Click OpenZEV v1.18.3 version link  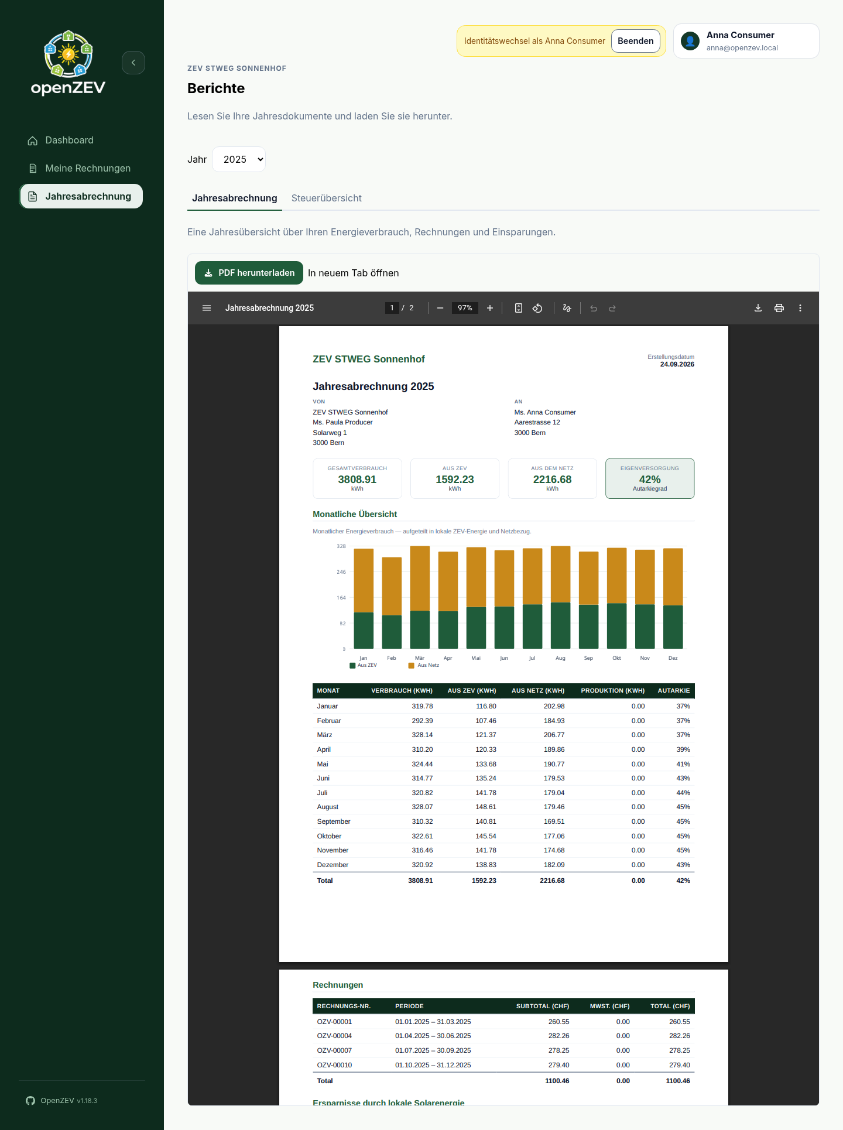point(69,1101)
